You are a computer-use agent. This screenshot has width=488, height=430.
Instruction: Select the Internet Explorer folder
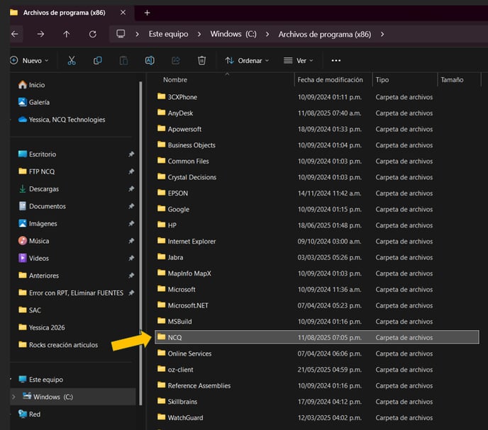coord(317,242)
